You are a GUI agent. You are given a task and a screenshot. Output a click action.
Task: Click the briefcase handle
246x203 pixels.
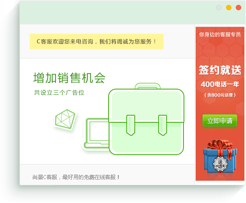[148, 86]
